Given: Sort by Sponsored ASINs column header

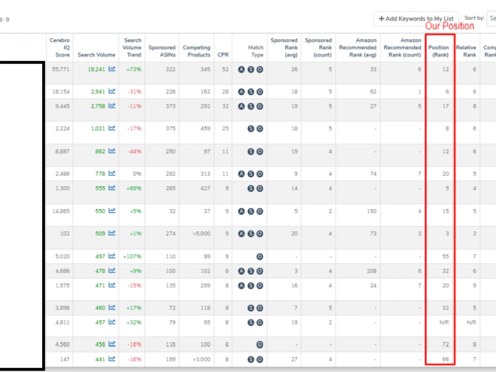Looking at the screenshot, I should pyautogui.click(x=162, y=51).
